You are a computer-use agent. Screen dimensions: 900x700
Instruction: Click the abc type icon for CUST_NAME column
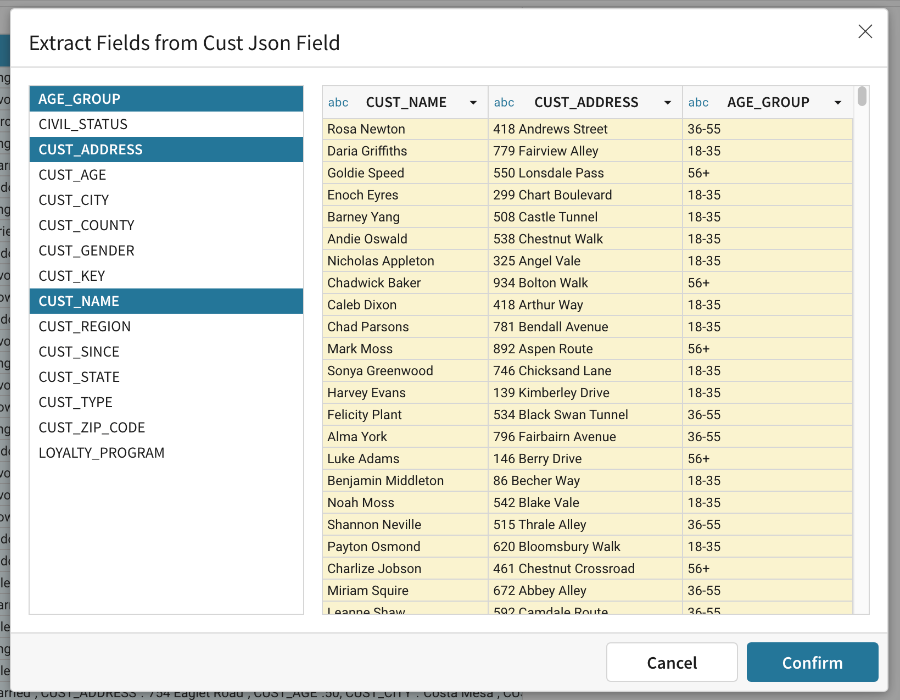(338, 103)
